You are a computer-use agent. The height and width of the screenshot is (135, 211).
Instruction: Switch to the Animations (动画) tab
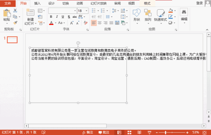[x=80, y=3]
